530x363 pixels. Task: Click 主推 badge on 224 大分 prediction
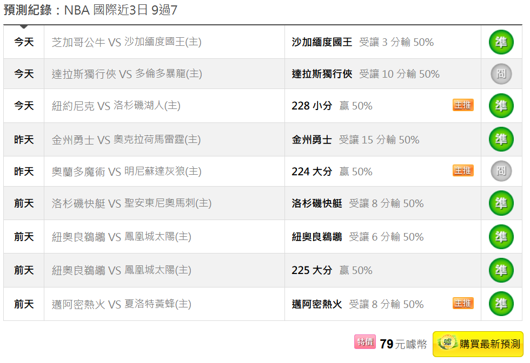(463, 171)
